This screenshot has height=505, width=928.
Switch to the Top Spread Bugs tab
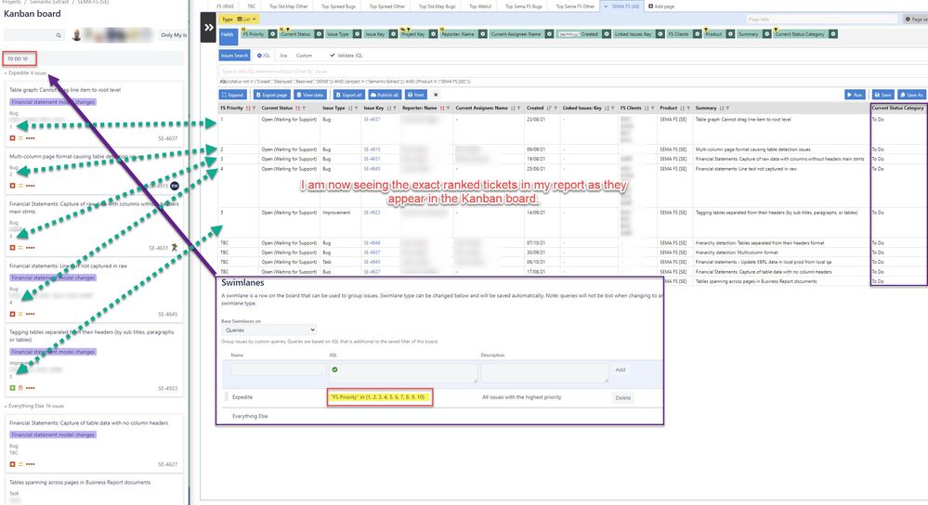click(x=338, y=6)
